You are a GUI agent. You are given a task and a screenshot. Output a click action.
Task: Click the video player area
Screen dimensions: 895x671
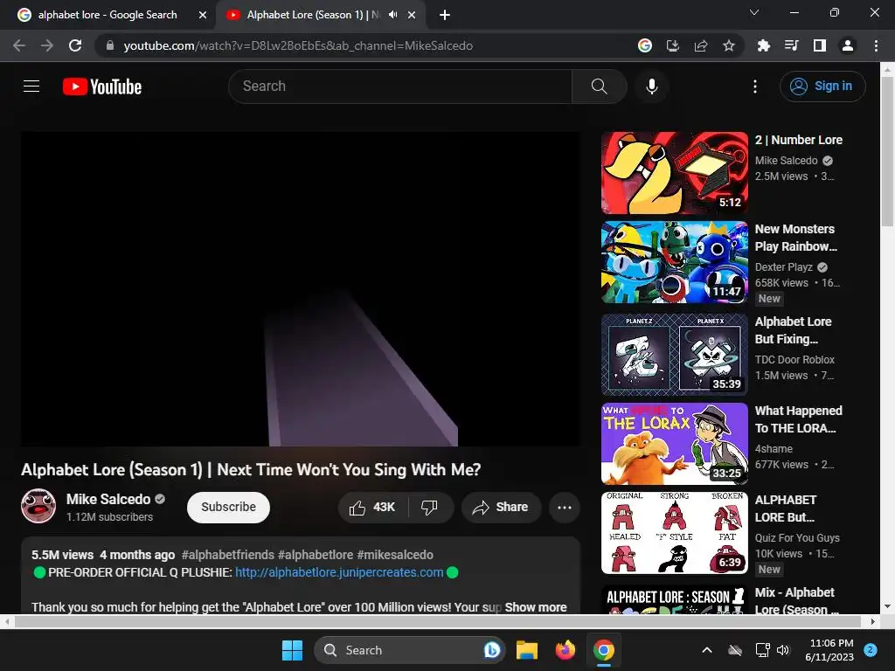click(x=301, y=288)
